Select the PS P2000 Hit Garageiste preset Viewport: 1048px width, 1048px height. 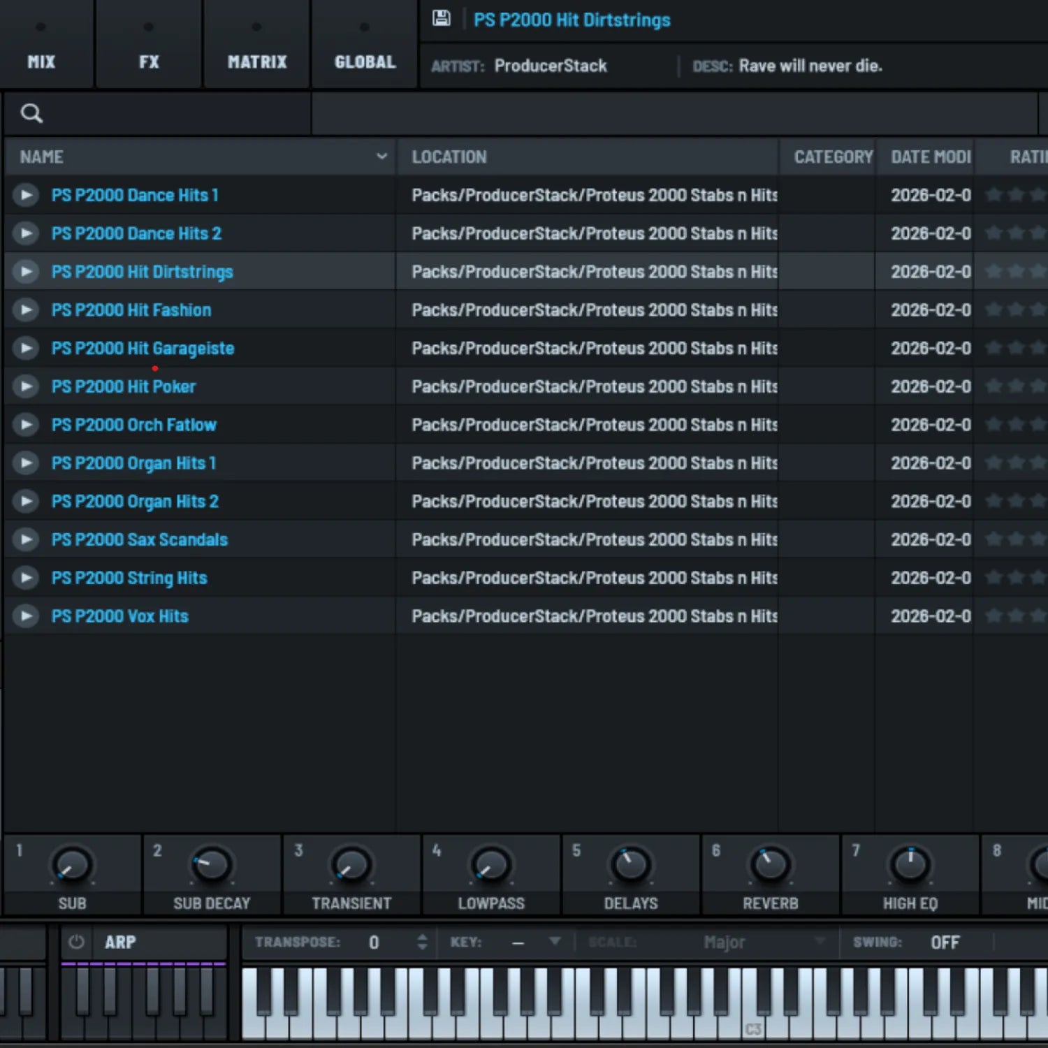click(x=143, y=348)
